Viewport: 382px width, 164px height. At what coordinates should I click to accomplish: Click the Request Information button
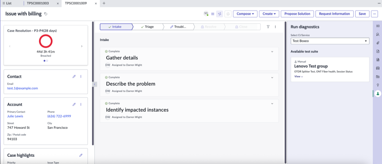334,14
